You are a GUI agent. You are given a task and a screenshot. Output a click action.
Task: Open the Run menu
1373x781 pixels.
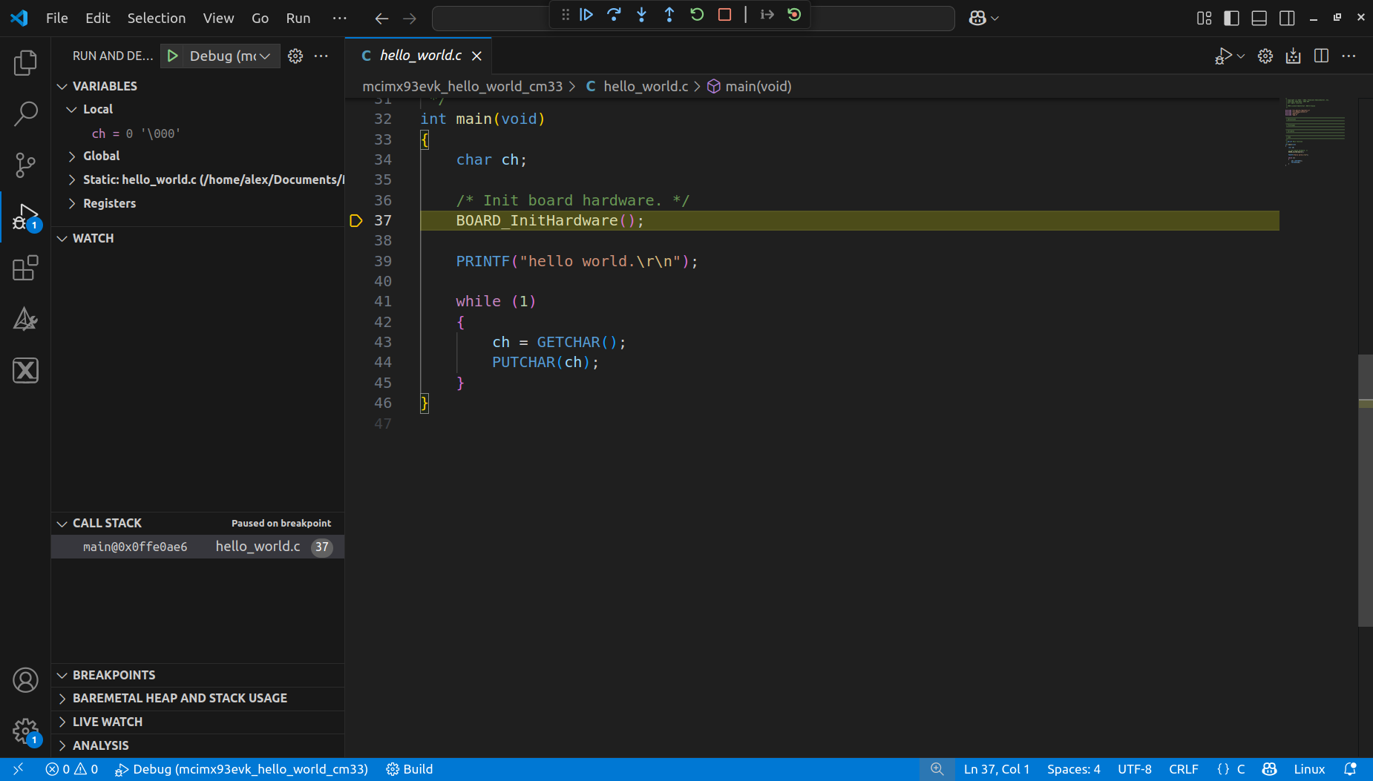(x=298, y=18)
